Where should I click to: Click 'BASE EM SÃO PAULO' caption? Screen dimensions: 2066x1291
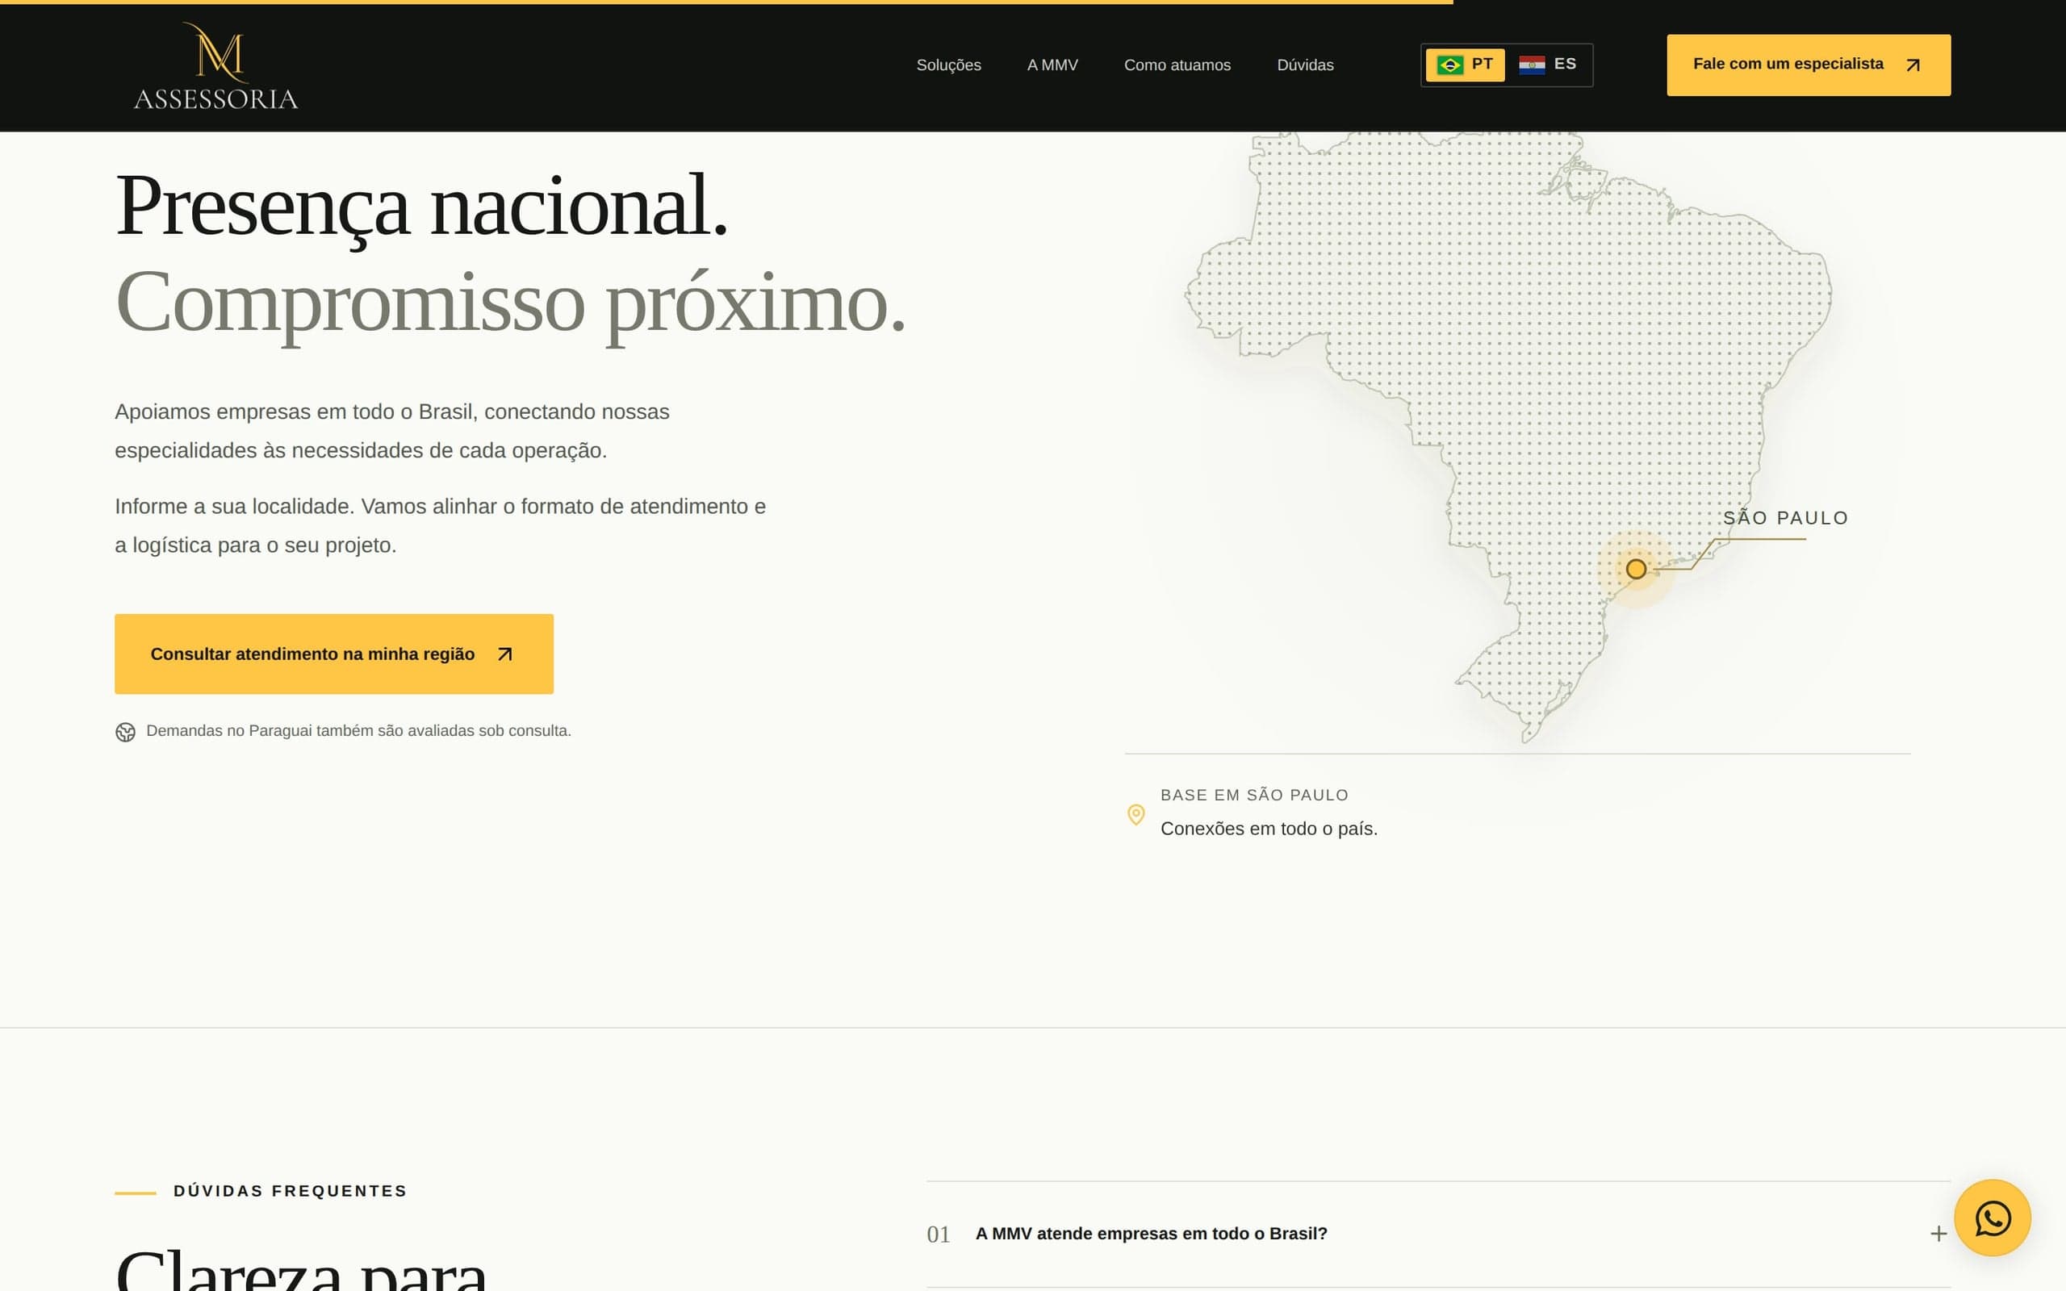pyautogui.click(x=1254, y=795)
